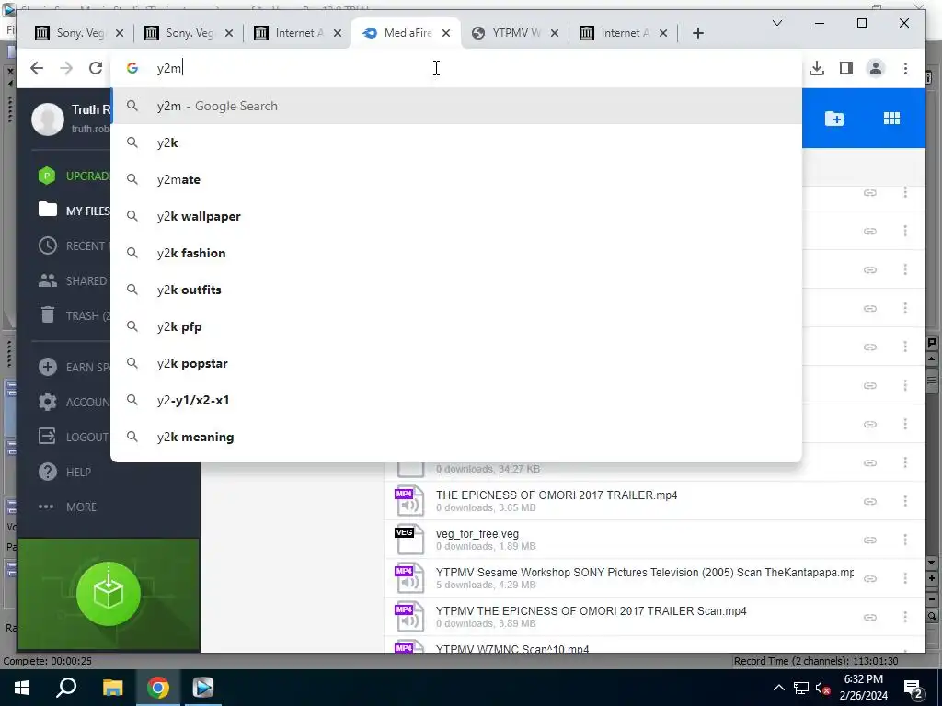This screenshot has width=942, height=706.
Task: Switch to Movie Studio taskbar icon
Action: pyautogui.click(x=203, y=688)
